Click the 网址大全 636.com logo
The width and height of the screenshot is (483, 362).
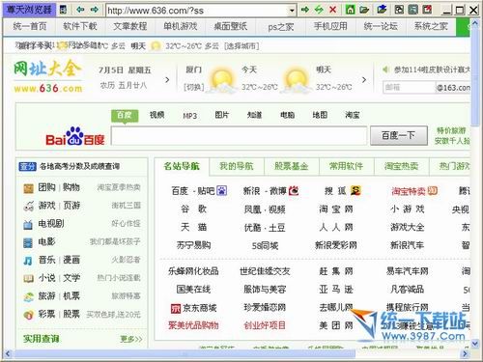coord(48,76)
